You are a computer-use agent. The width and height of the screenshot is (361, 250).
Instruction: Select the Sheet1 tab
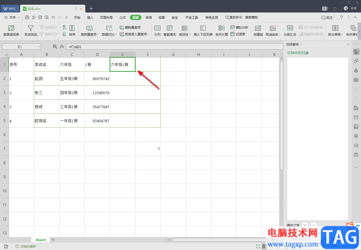point(41,240)
